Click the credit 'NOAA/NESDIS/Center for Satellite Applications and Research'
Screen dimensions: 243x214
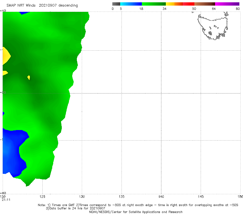click(136, 212)
